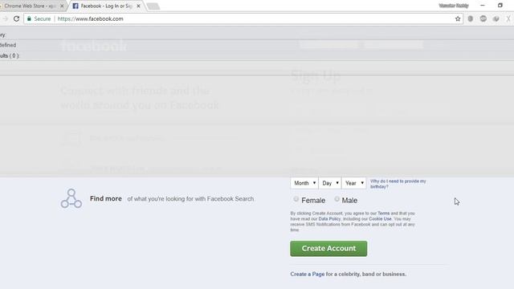The width and height of the screenshot is (514, 289).
Task: Click the X-shaped extension icon in toolbar
Action: [508, 18]
